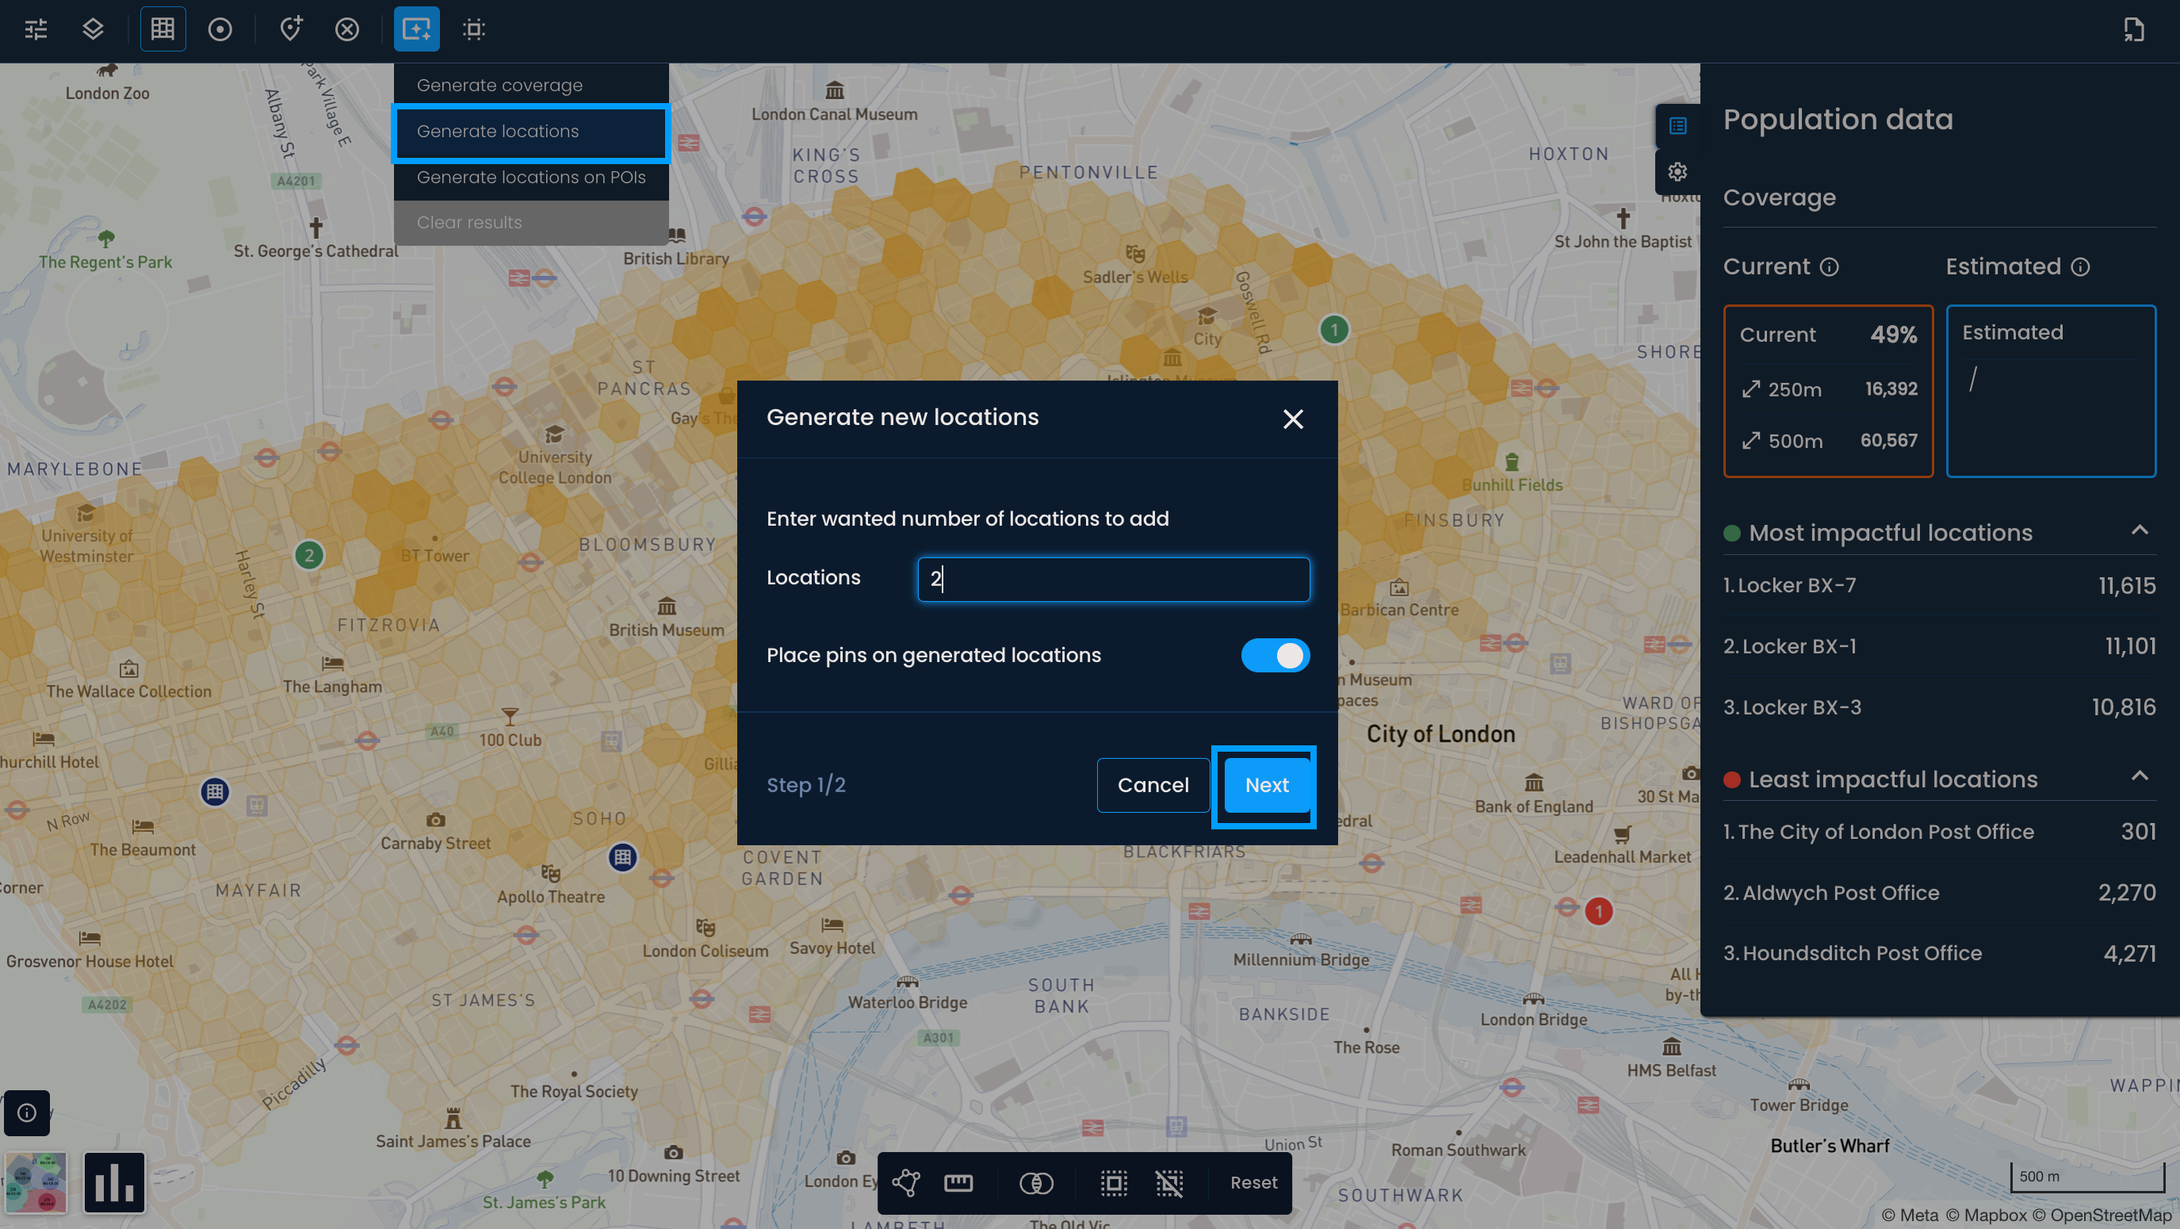Open the bar chart statistics icon
The width and height of the screenshot is (2180, 1229).
(114, 1182)
